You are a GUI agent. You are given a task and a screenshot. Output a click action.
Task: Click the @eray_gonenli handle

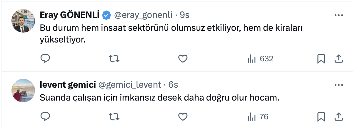click(143, 15)
